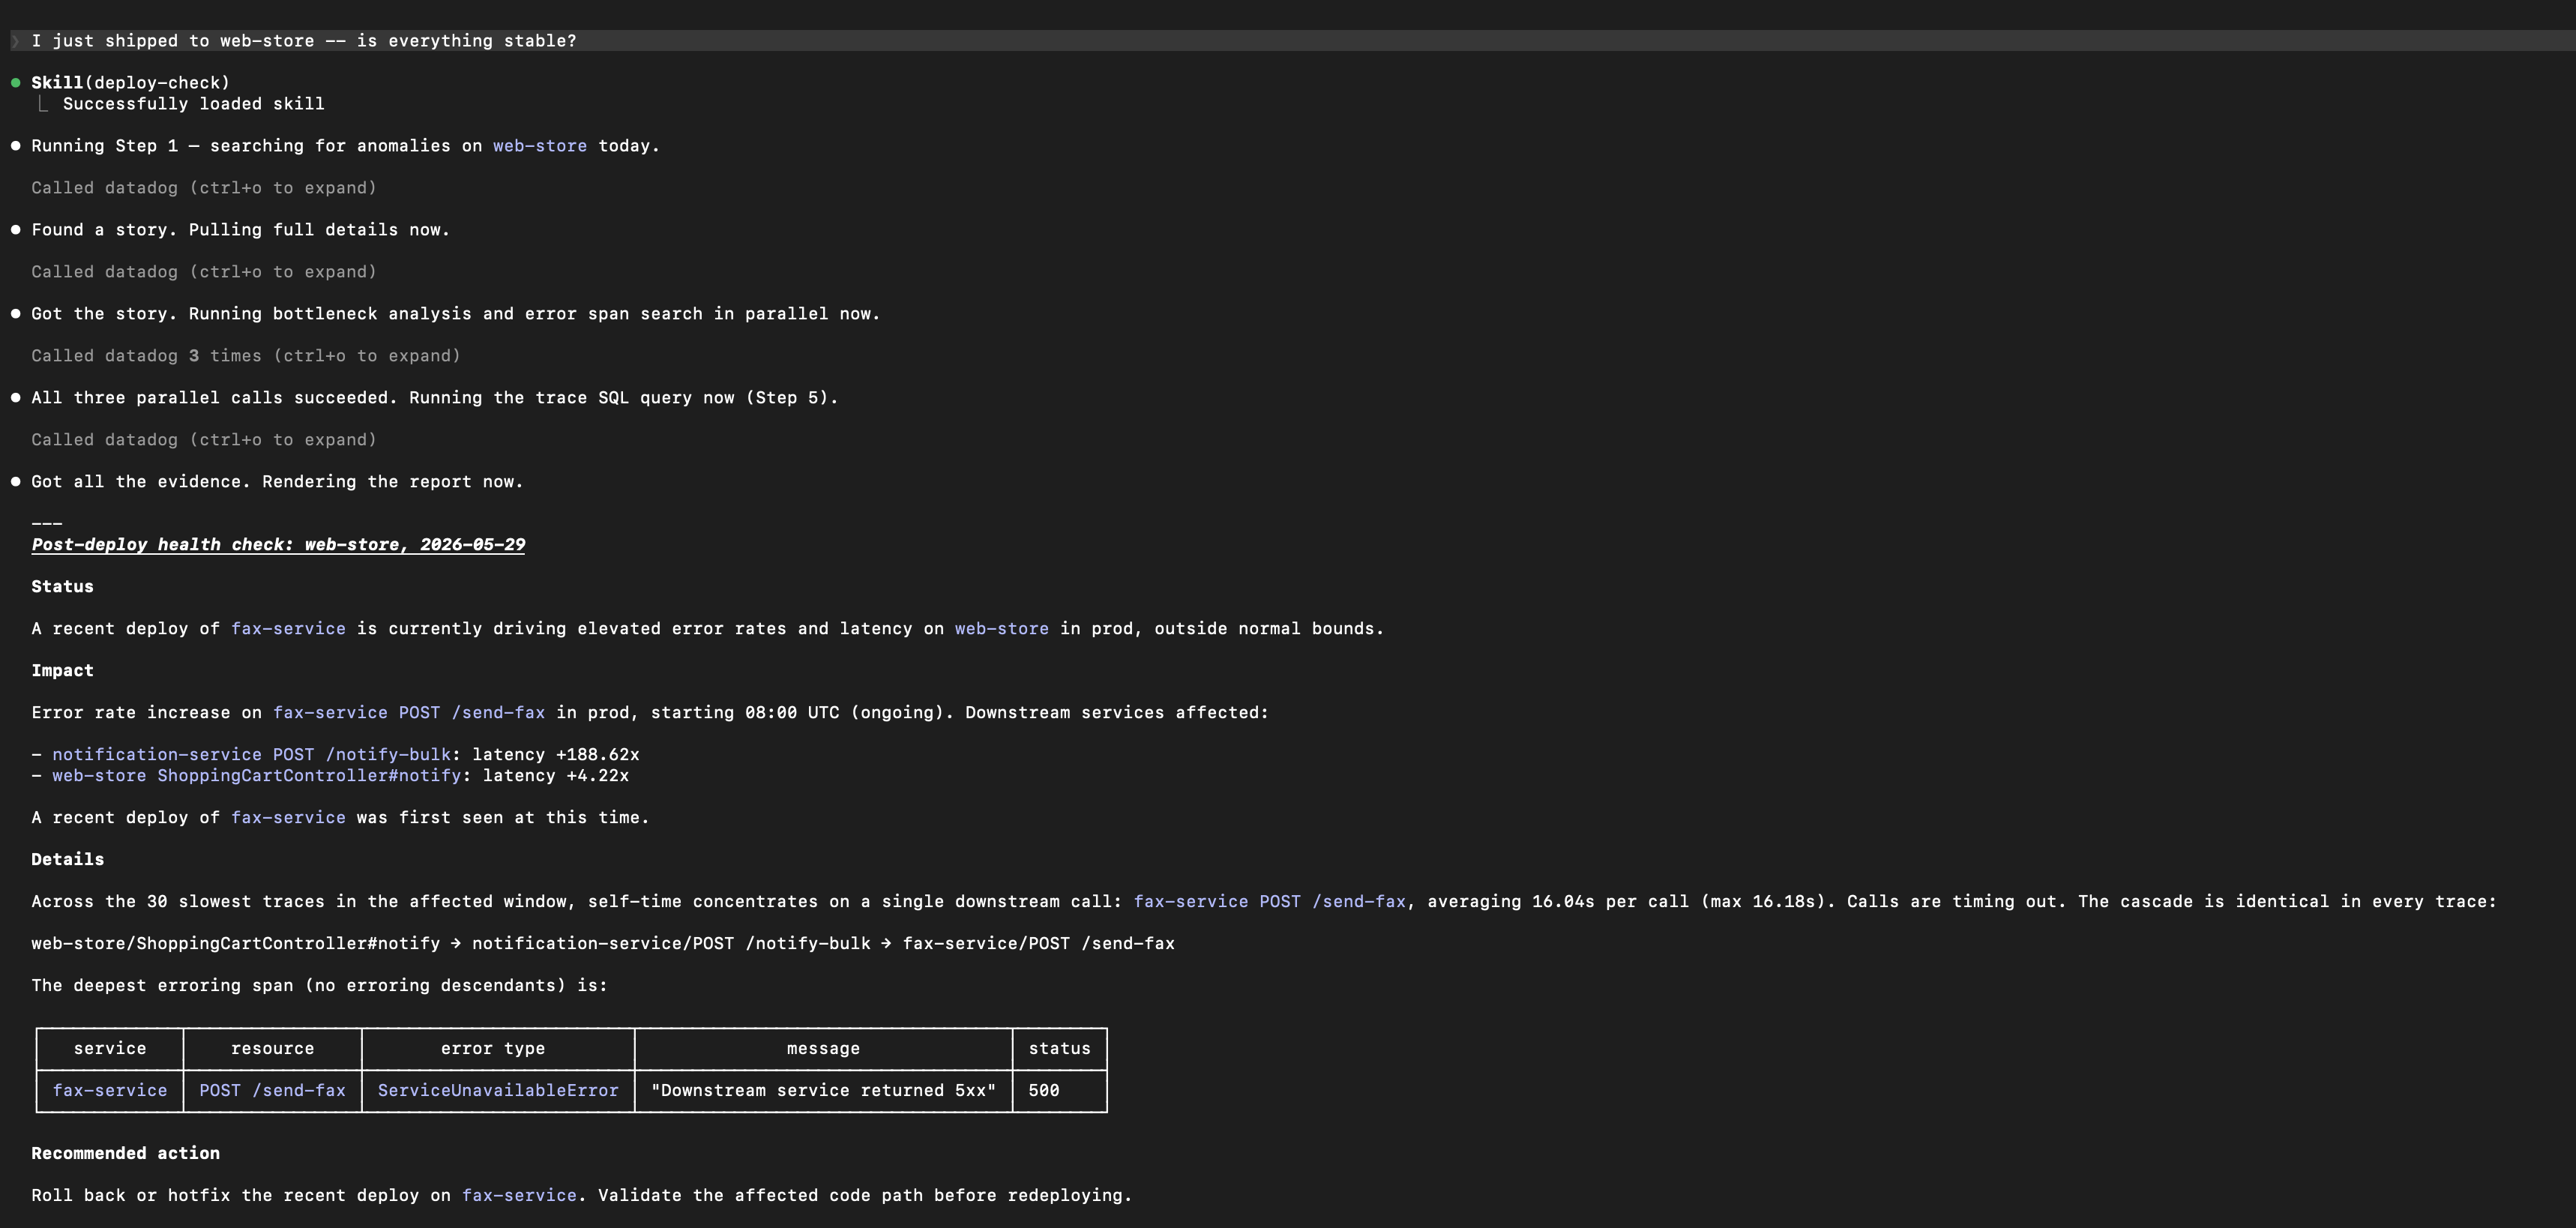Click 'fax-service POST /send-fax' in the Details paragraph
Image resolution: width=2576 pixels, height=1228 pixels.
point(1269,902)
